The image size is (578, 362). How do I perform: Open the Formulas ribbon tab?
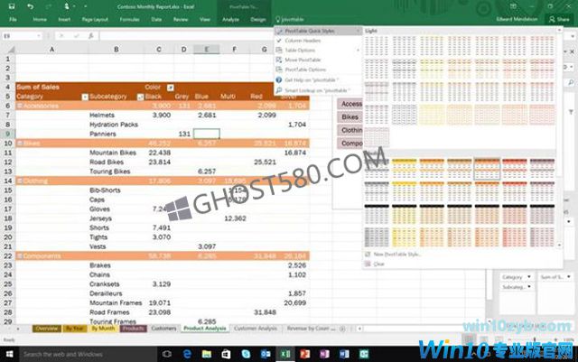[129, 19]
